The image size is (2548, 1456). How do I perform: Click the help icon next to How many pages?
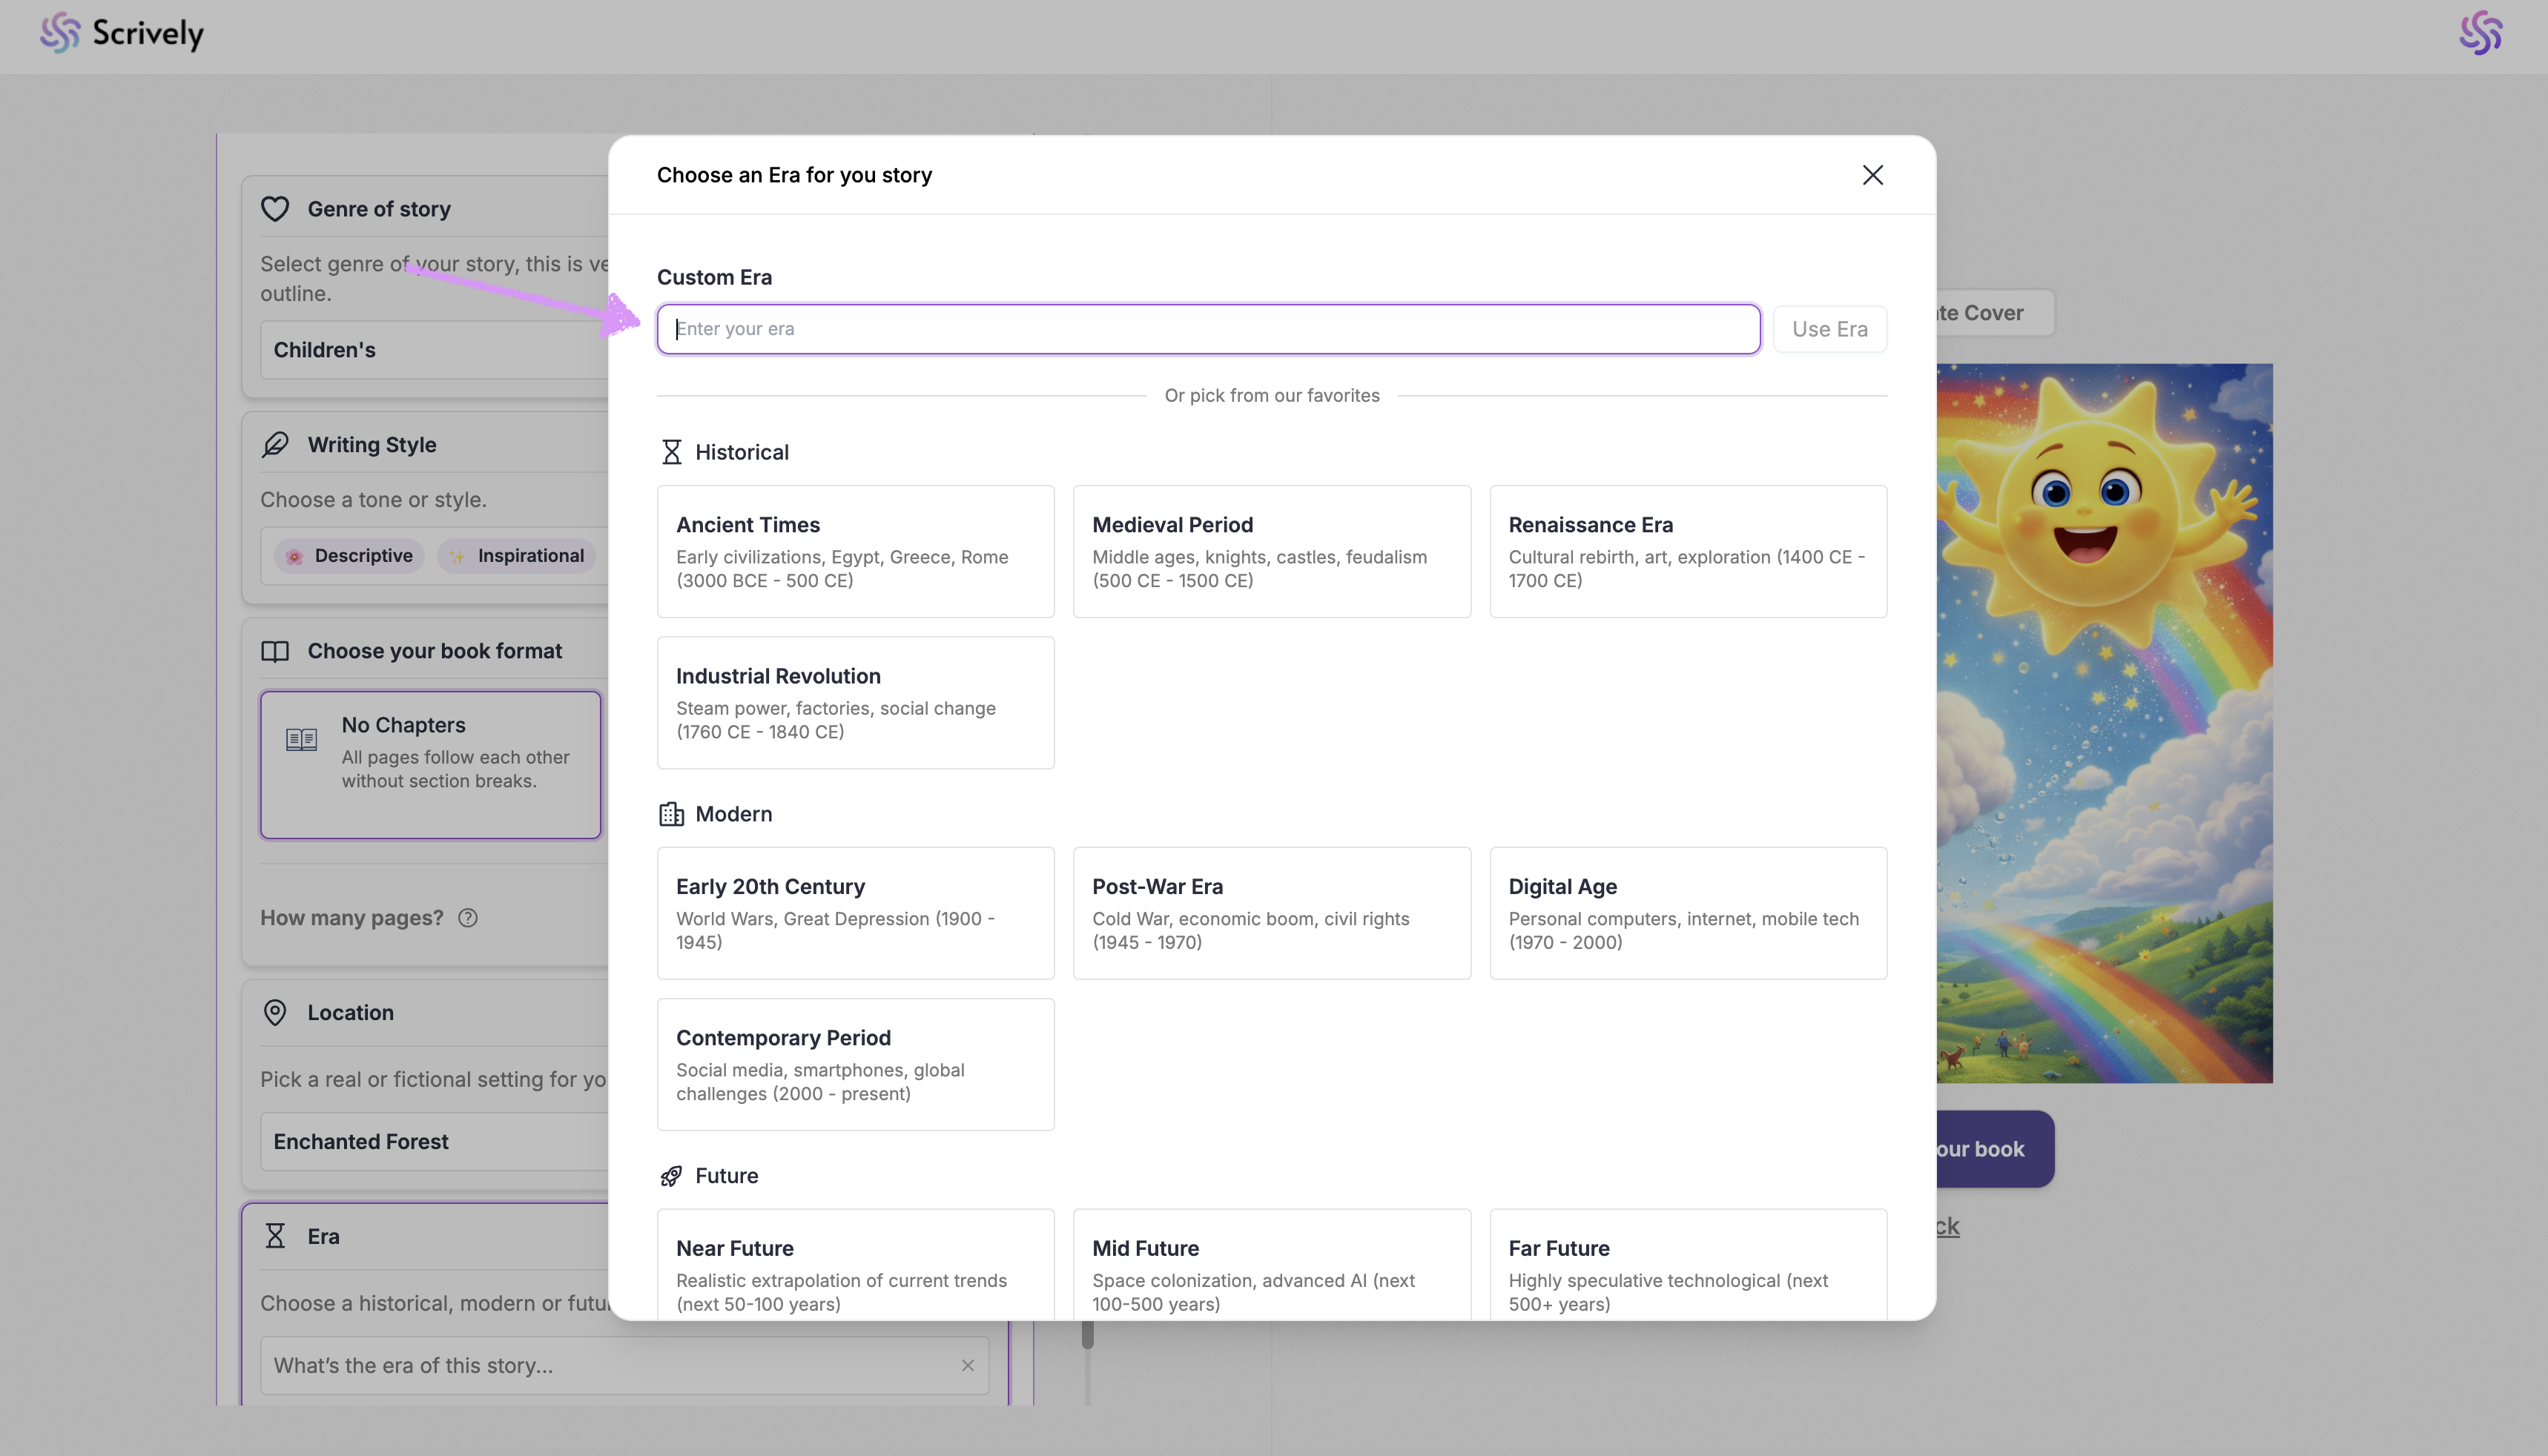468,918
